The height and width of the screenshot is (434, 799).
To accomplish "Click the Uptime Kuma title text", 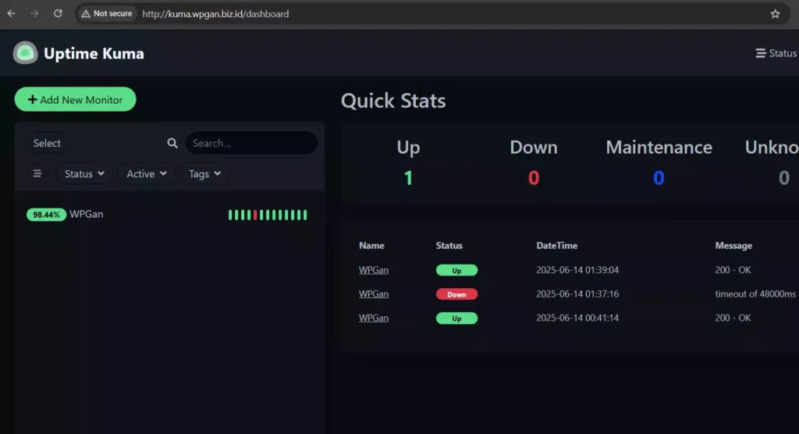I will [x=94, y=54].
